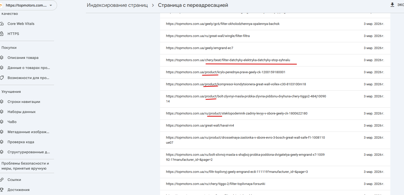Select the date beside geely/emgrand-ec7
This screenshot has height=195, width=404.
[x=374, y=48]
